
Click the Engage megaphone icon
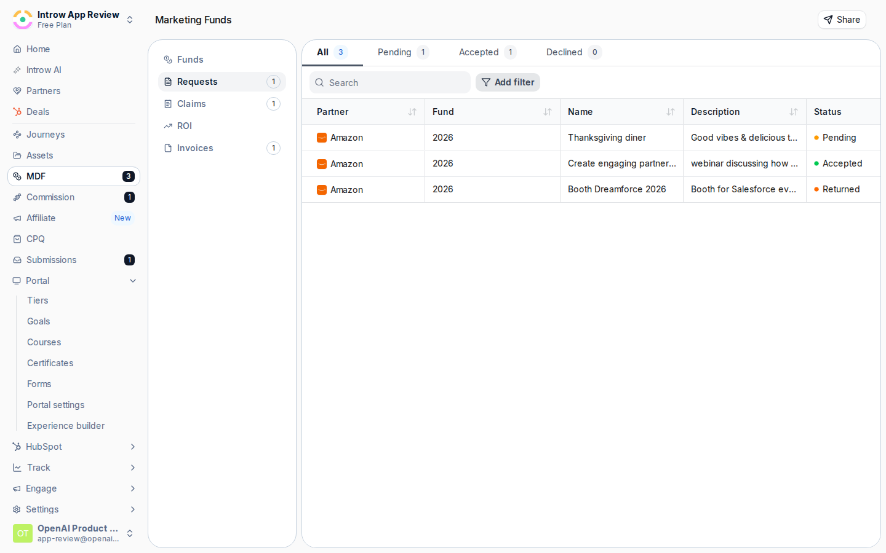coord(17,488)
